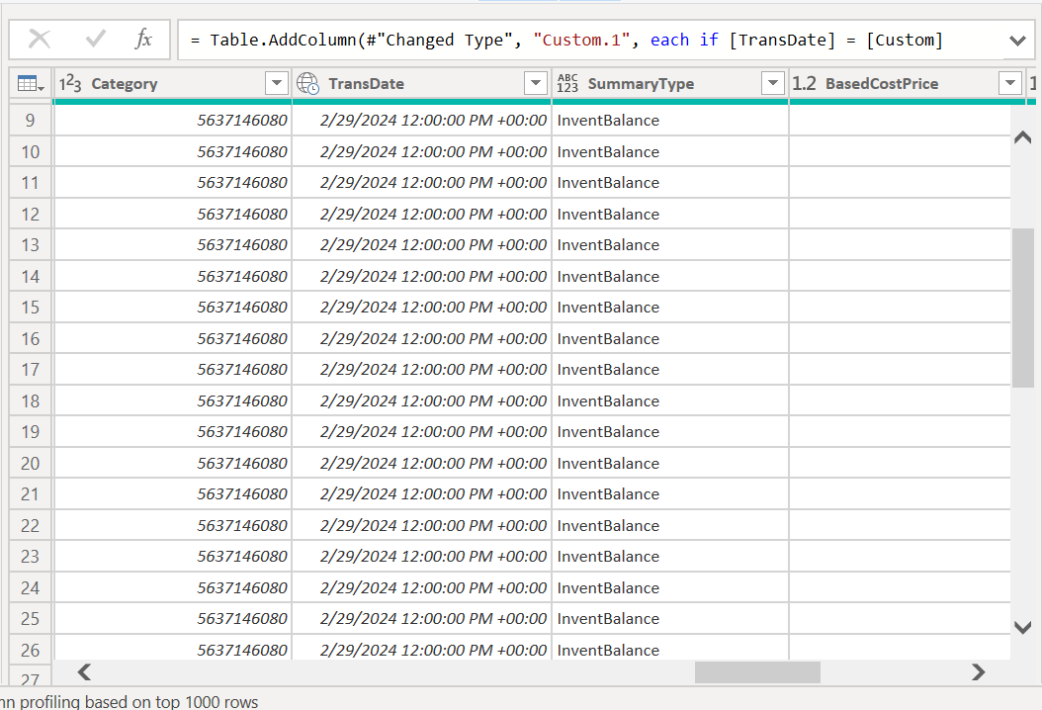The image size is (1042, 710).
Task: Select row number 24
Action: coord(31,587)
